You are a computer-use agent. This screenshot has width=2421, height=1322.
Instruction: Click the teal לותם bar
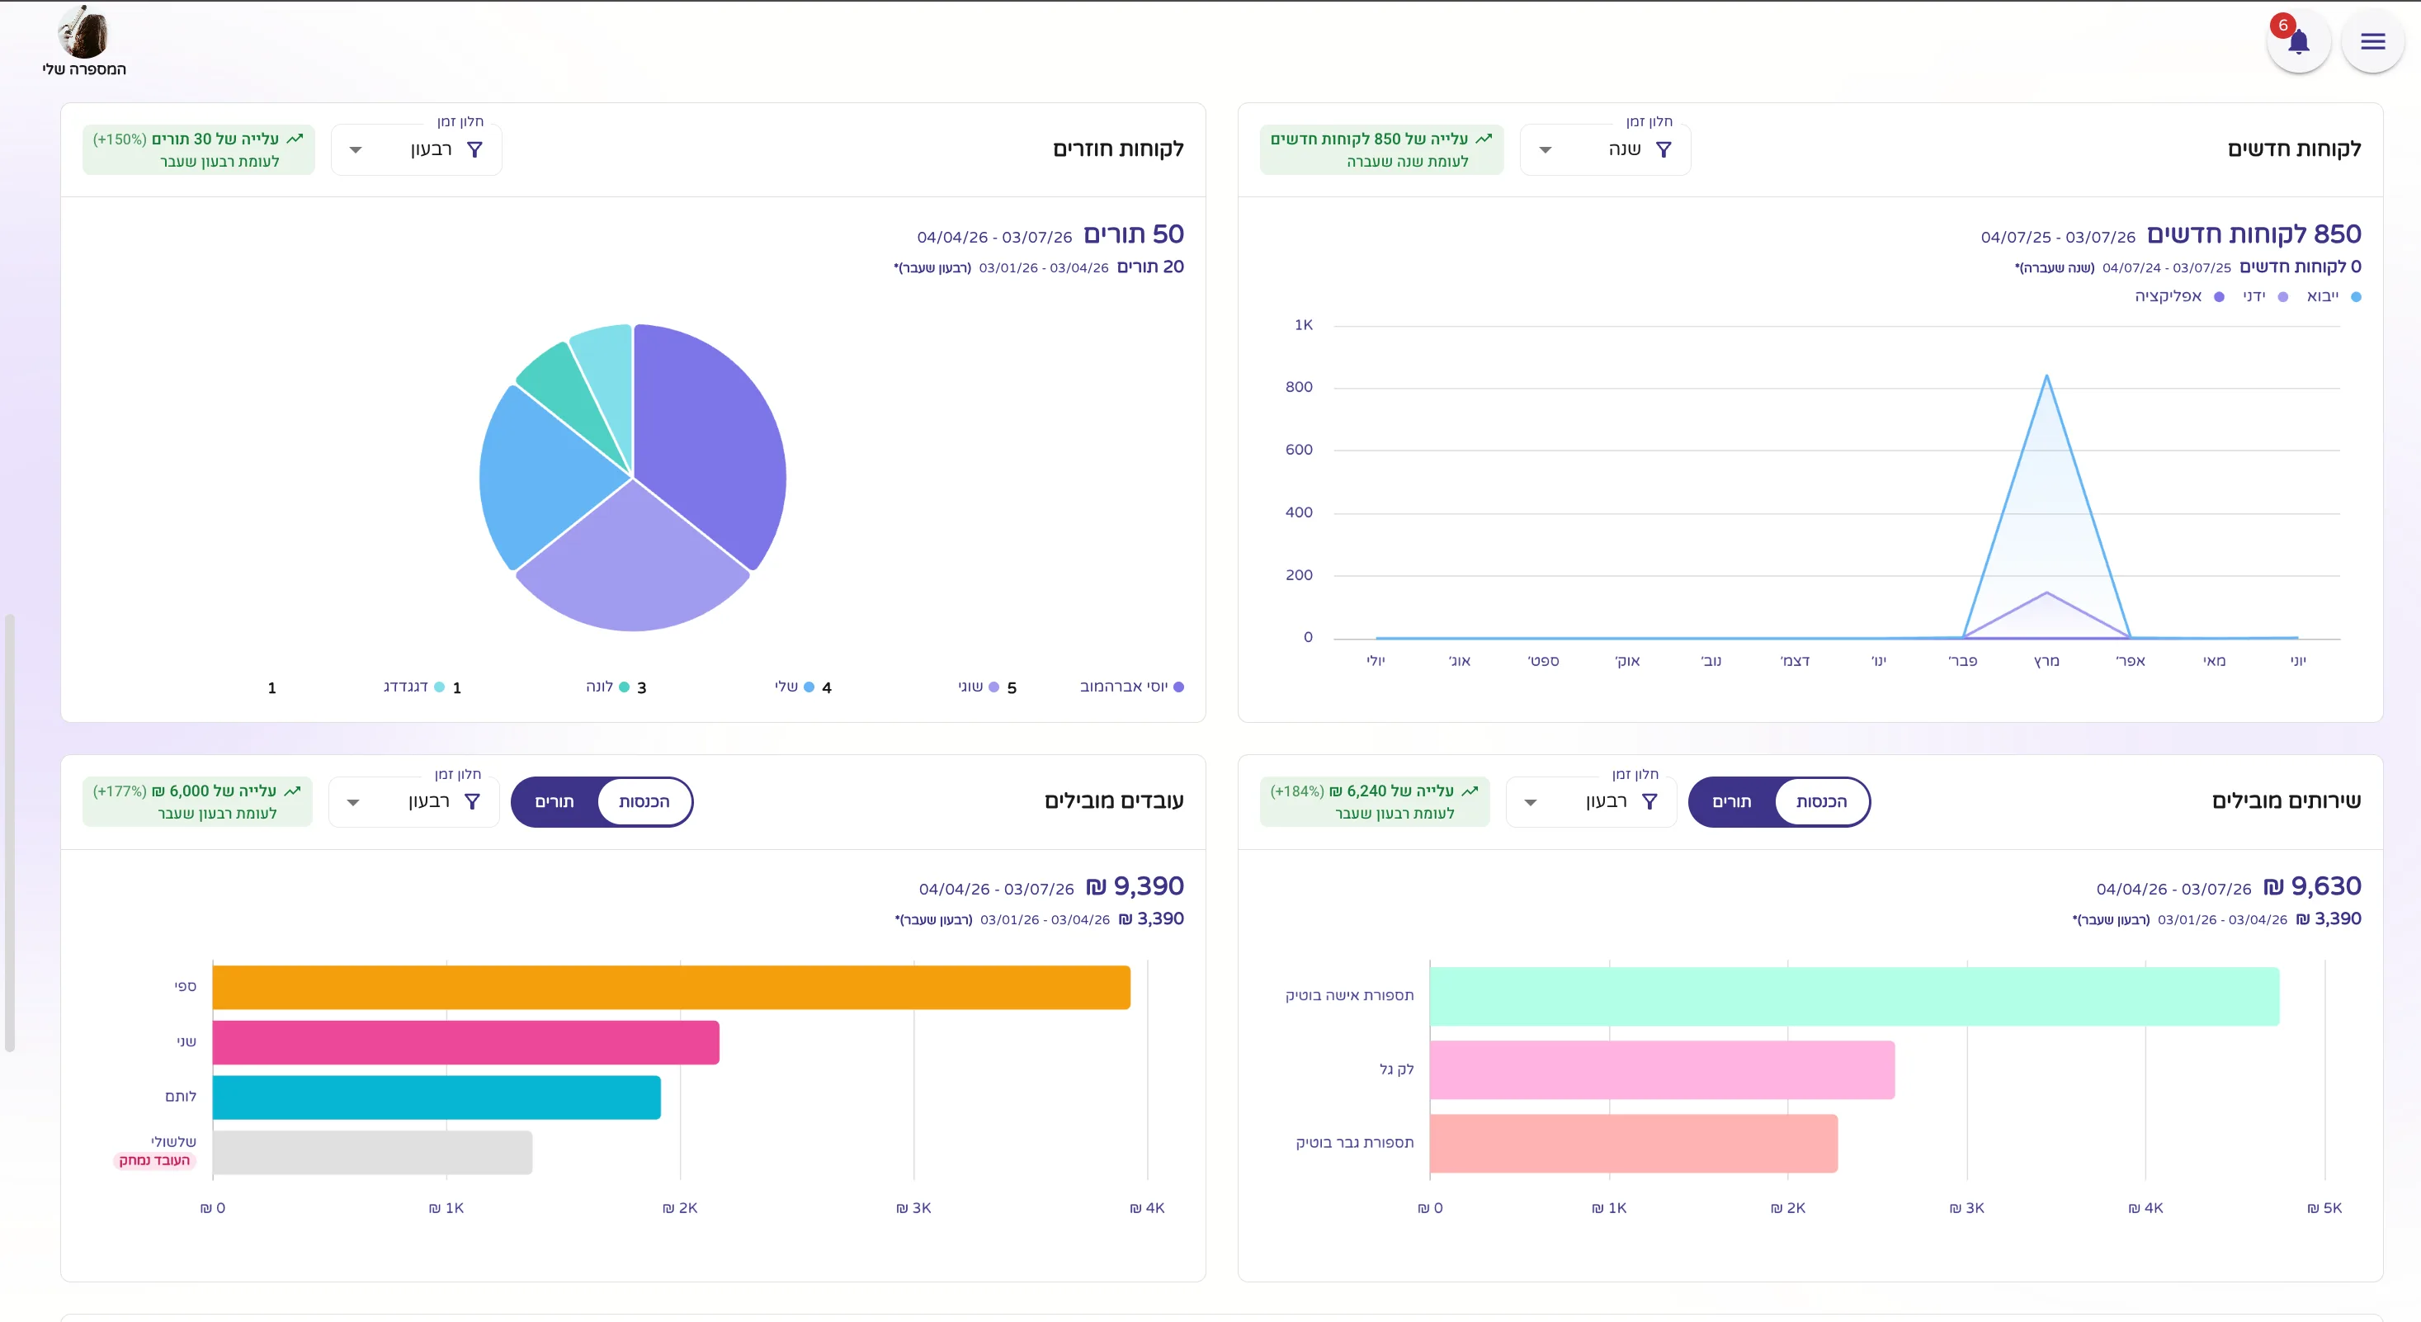click(x=437, y=1098)
